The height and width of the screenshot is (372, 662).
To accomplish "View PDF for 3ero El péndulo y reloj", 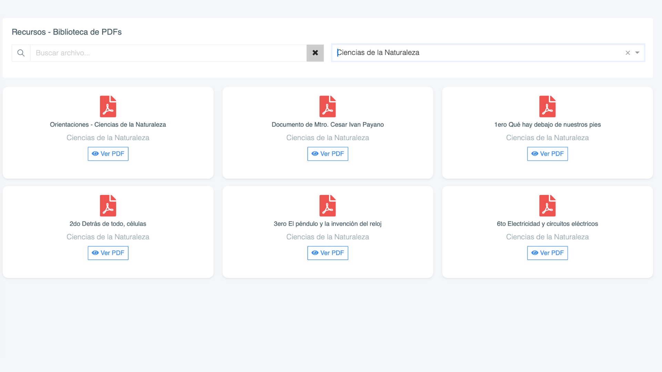I will 328,253.
